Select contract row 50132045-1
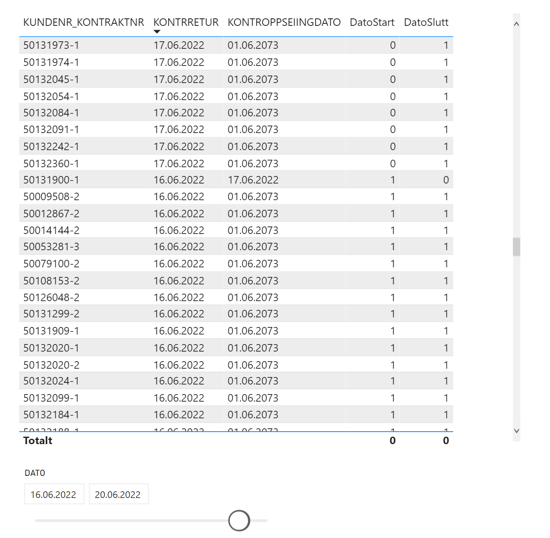Image resolution: width=550 pixels, height=538 pixels. [x=236, y=79]
